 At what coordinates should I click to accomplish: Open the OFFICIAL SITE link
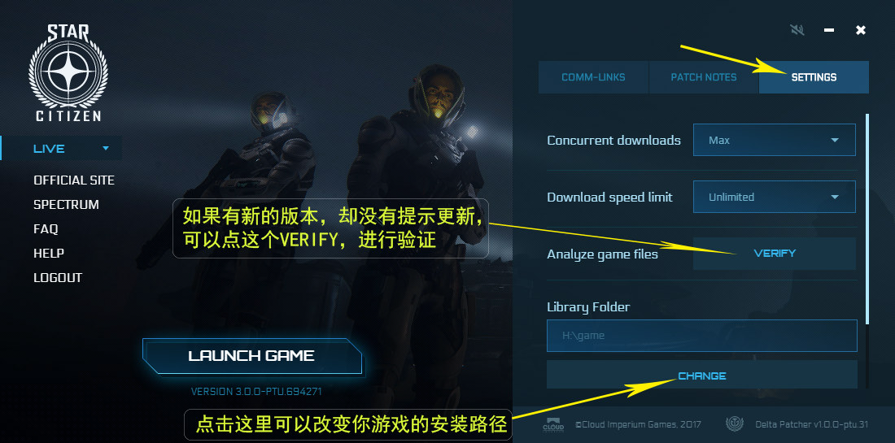pos(74,180)
